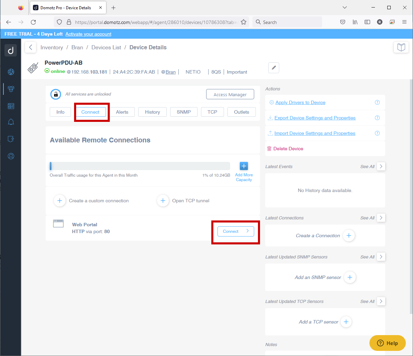Screen dimensions: 413x356
Task: Open Access Manager
Action: (230, 94)
